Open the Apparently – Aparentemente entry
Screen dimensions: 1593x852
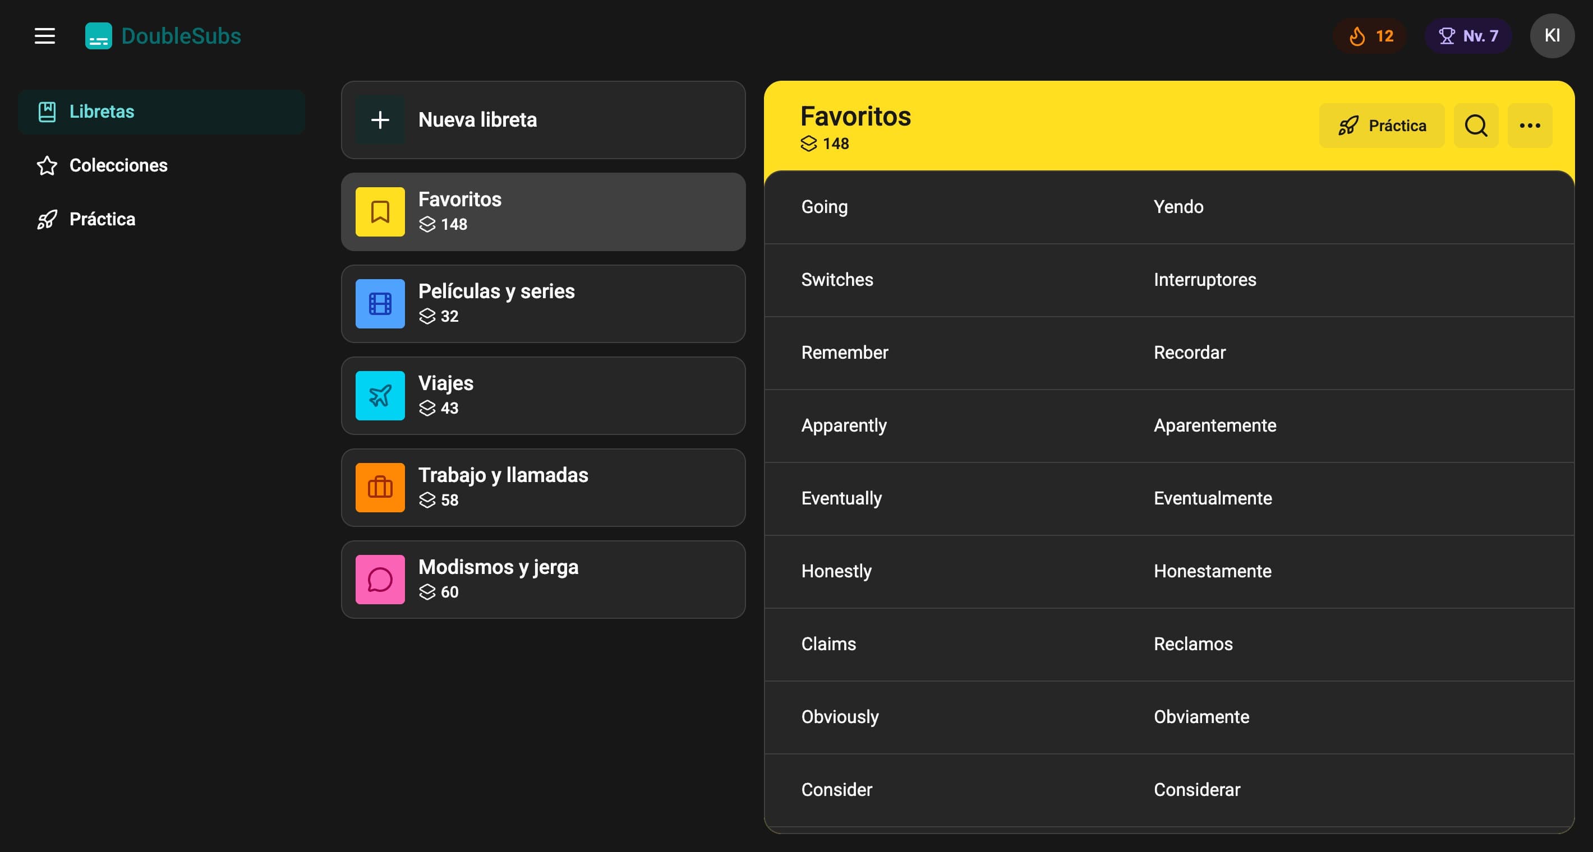coord(1170,425)
